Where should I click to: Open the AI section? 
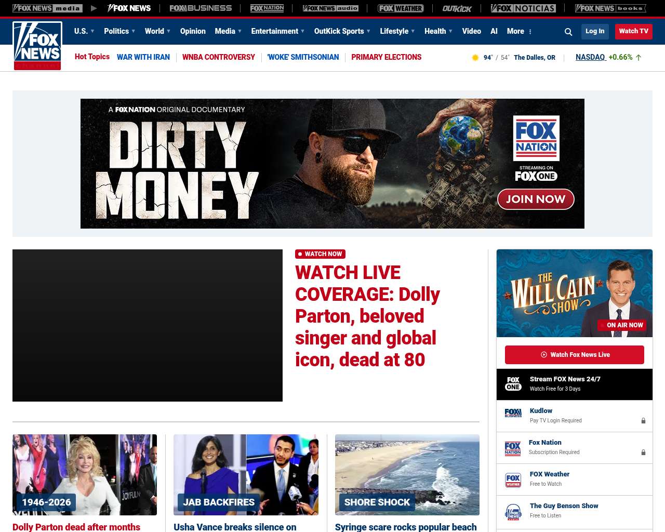[x=494, y=31]
